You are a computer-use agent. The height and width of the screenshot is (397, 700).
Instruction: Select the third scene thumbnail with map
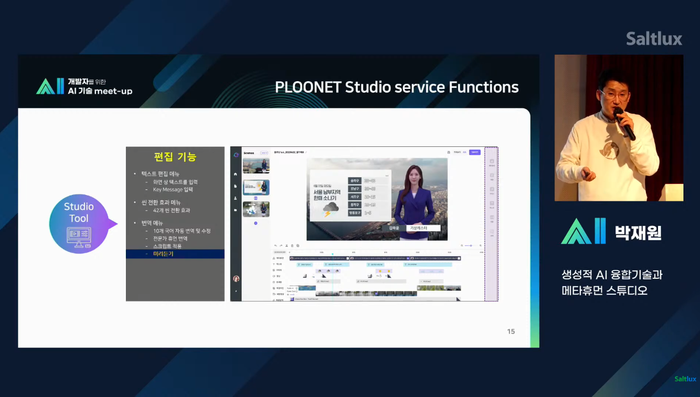click(x=256, y=209)
